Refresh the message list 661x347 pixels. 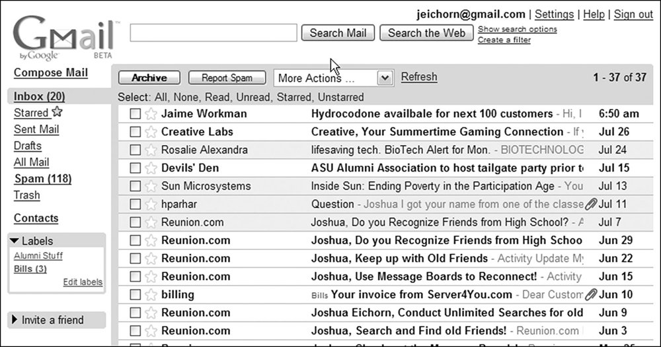click(419, 77)
